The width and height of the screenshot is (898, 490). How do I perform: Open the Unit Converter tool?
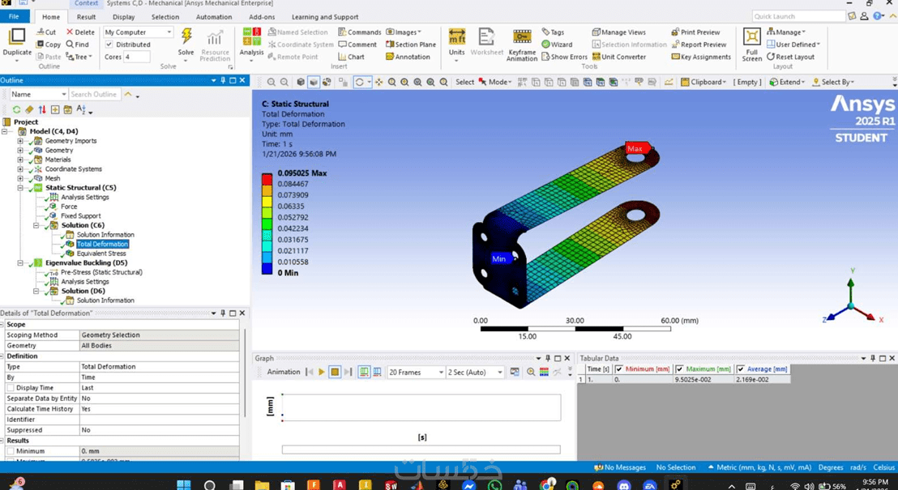(619, 57)
